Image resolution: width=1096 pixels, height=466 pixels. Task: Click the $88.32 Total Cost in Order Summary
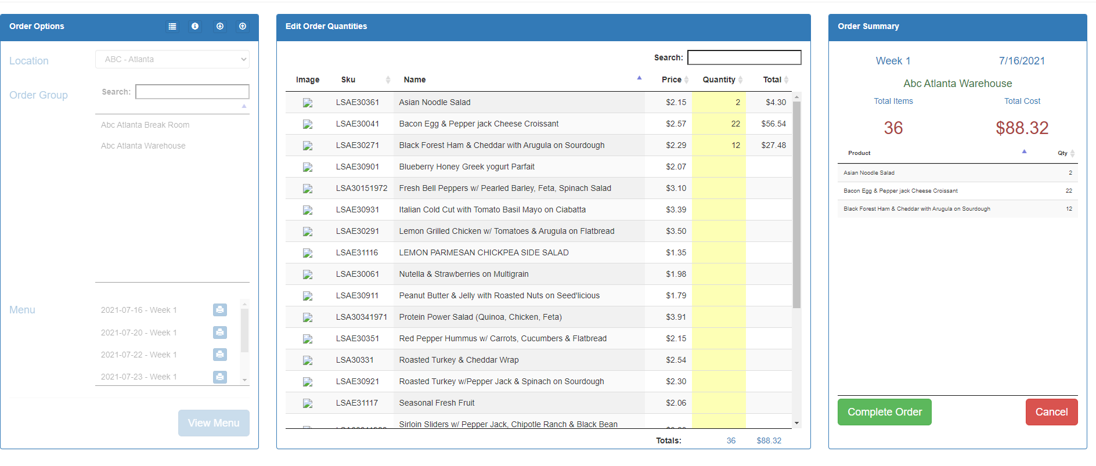point(1022,128)
